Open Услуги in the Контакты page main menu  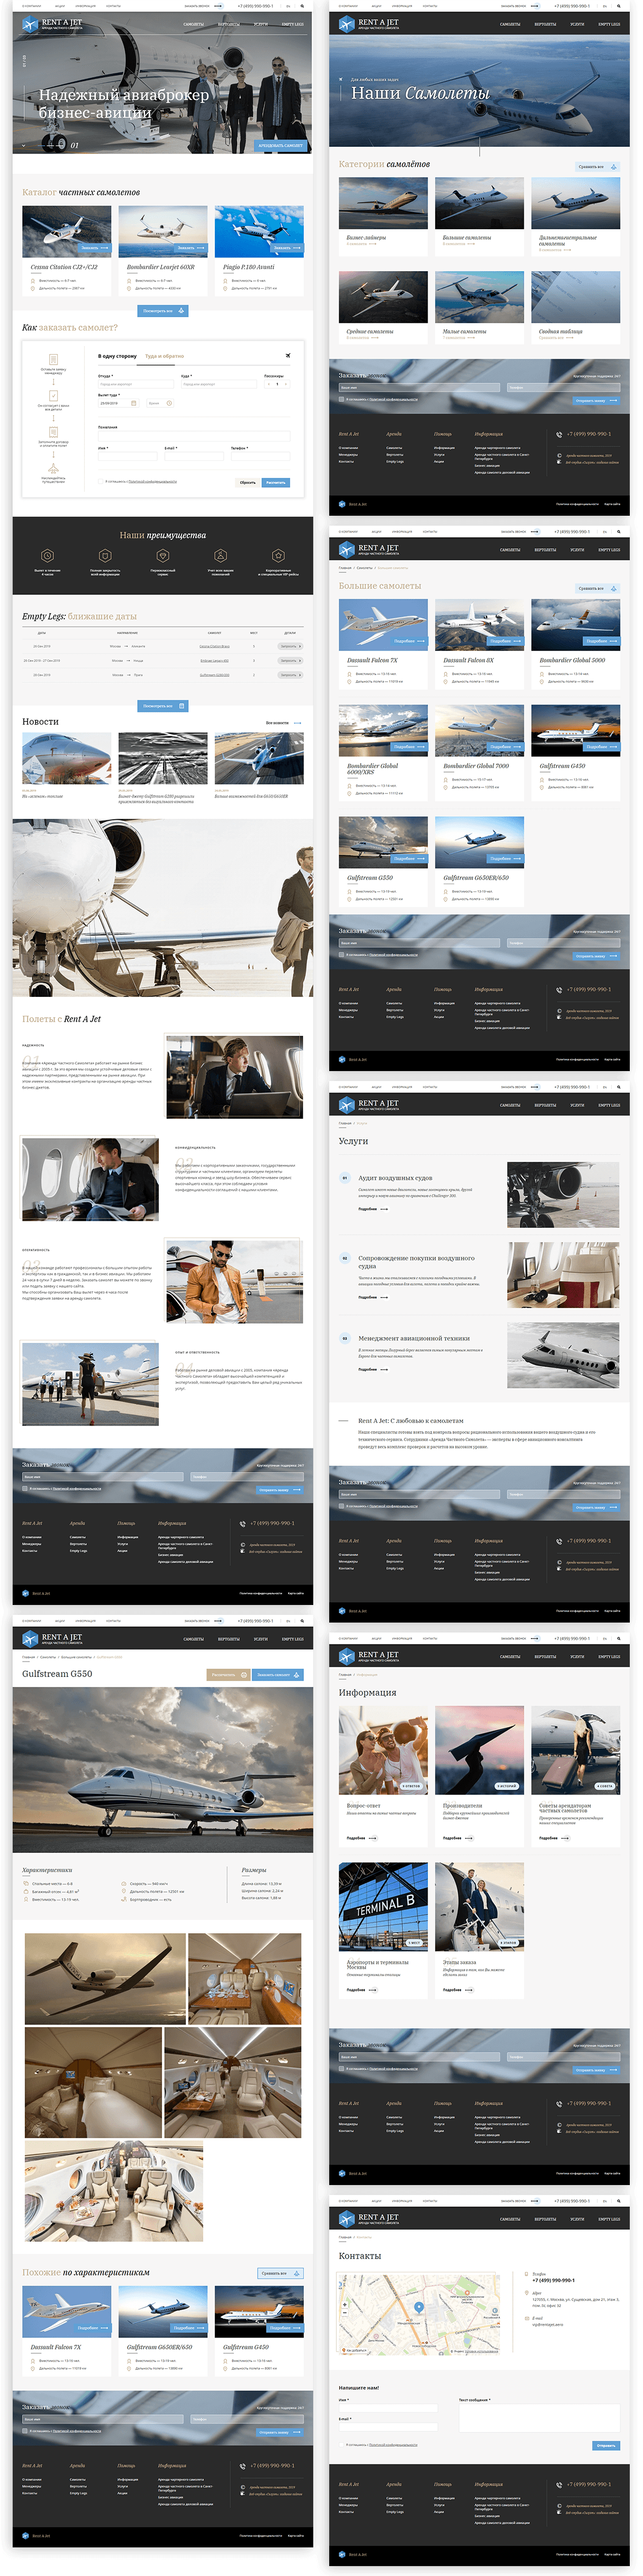(x=577, y=2219)
